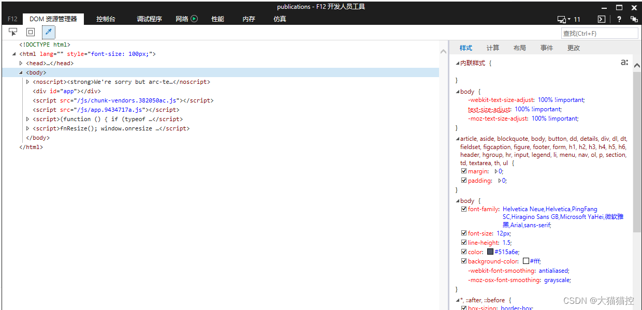Click the undock window icon
The image size is (642, 310).
click(634, 19)
